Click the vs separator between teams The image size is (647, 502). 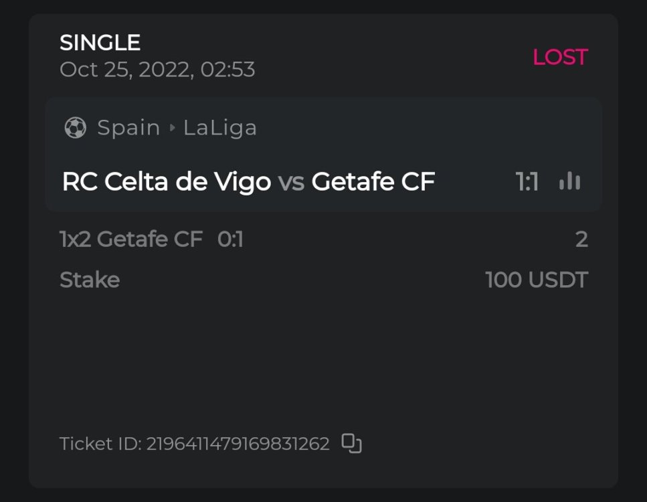pos(291,182)
